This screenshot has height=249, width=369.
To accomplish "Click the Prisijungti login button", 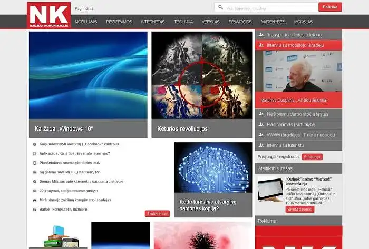I will pyautogui.click(x=312, y=157).
